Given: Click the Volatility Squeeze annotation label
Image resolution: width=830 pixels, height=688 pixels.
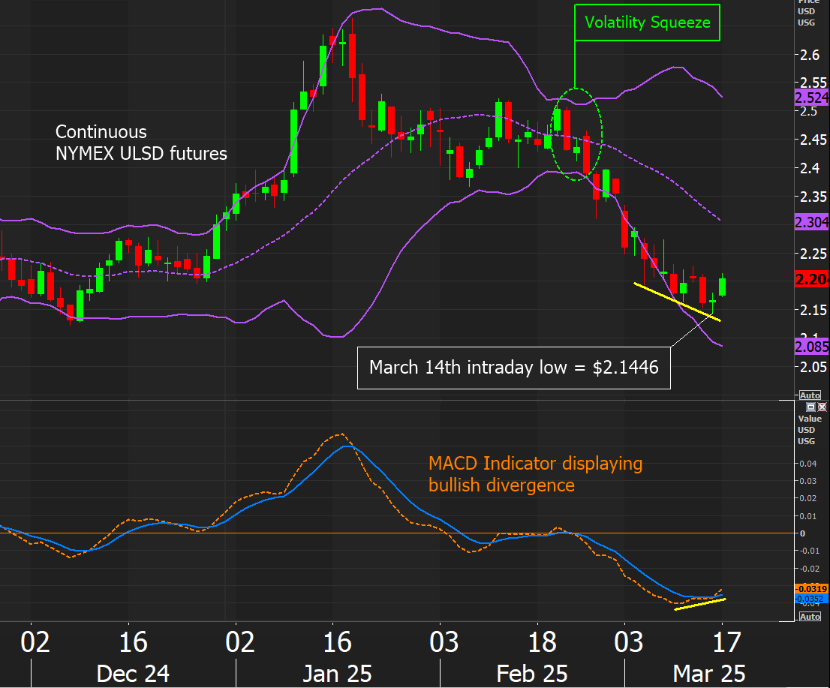Looking at the screenshot, I should click(x=648, y=23).
